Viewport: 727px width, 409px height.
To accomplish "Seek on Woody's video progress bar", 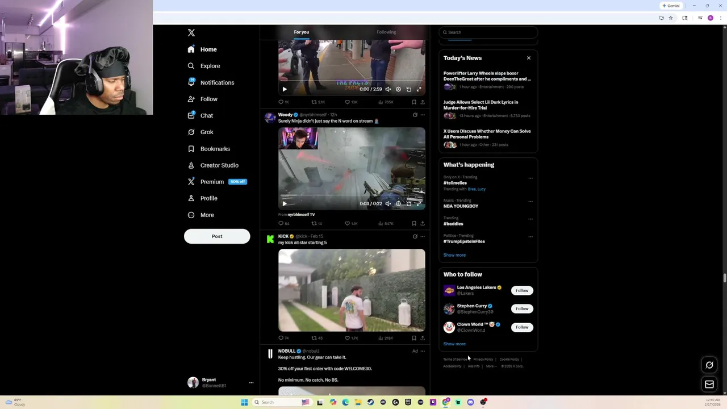I will [352, 197].
